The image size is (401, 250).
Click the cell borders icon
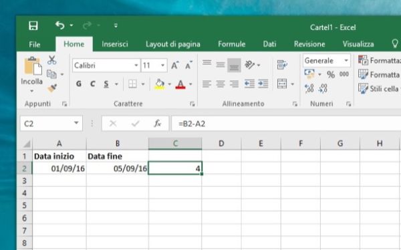(132, 84)
